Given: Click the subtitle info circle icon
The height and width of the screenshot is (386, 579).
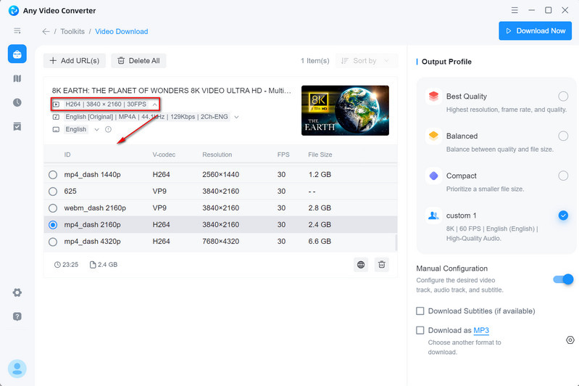Looking at the screenshot, I should point(108,129).
